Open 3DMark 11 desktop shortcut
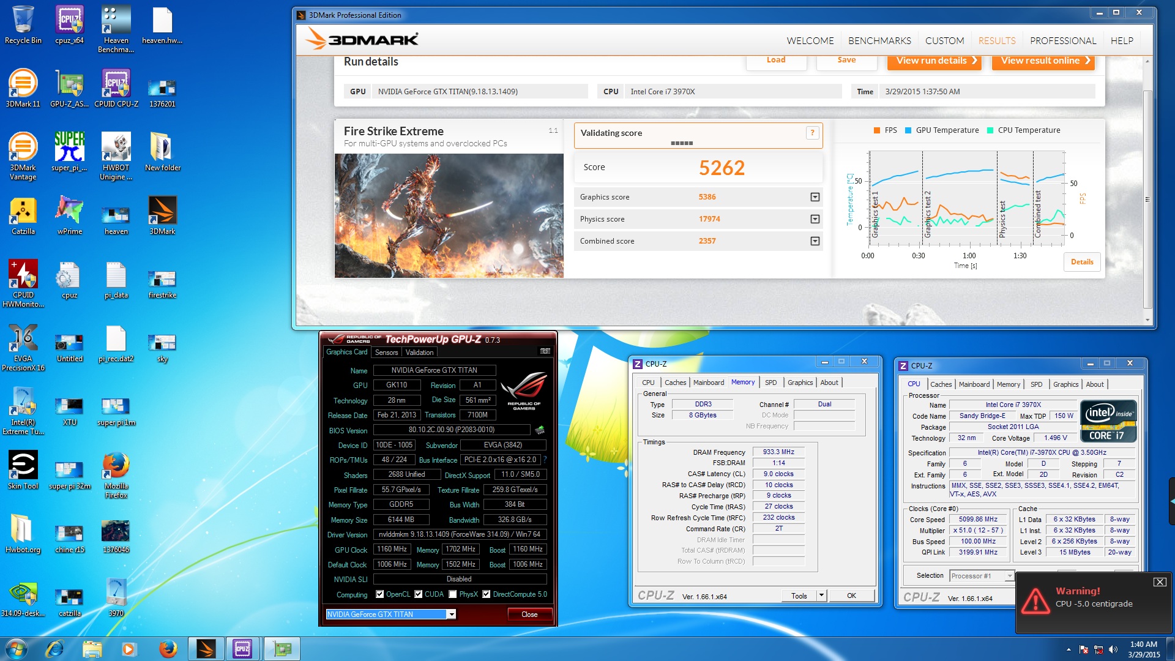 [23, 88]
